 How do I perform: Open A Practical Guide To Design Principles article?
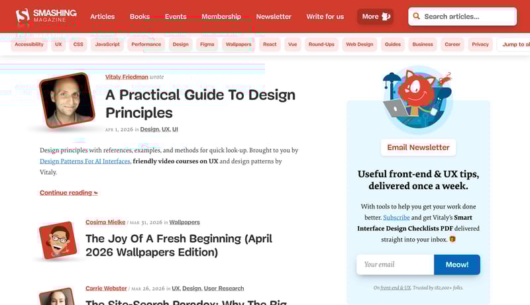[200, 104]
